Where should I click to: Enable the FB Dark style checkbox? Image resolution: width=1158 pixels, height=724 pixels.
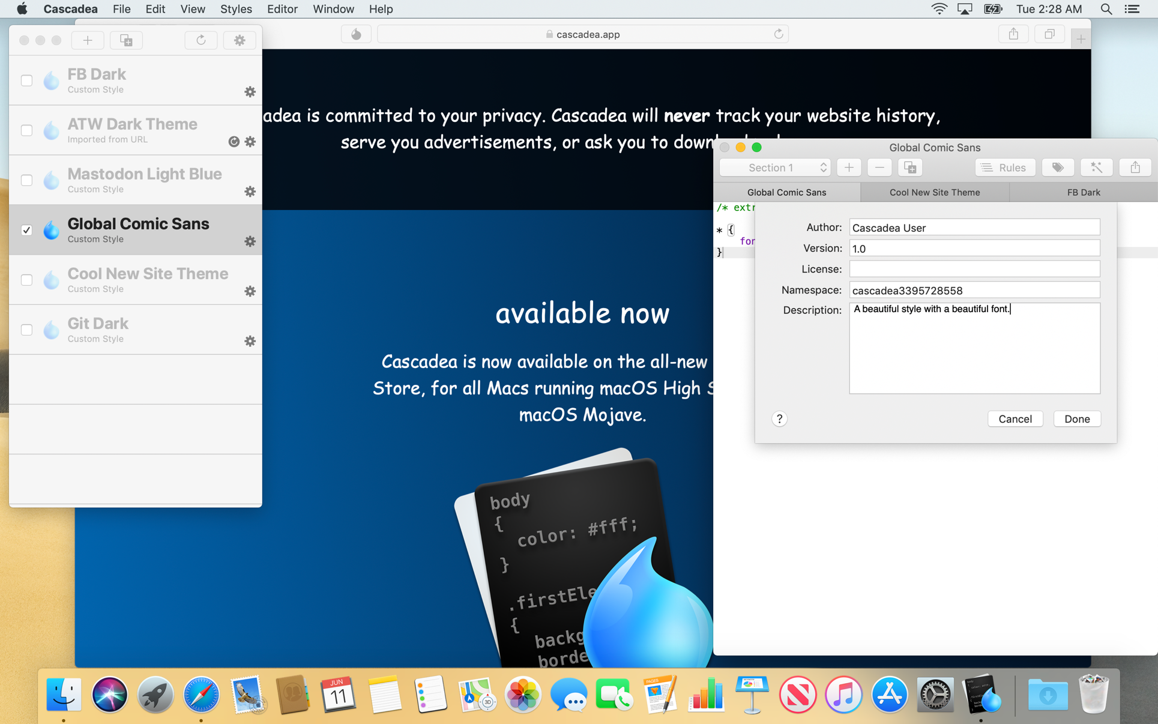26,80
